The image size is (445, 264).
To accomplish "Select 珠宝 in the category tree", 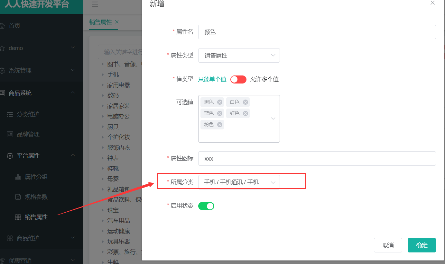I will click(113, 210).
